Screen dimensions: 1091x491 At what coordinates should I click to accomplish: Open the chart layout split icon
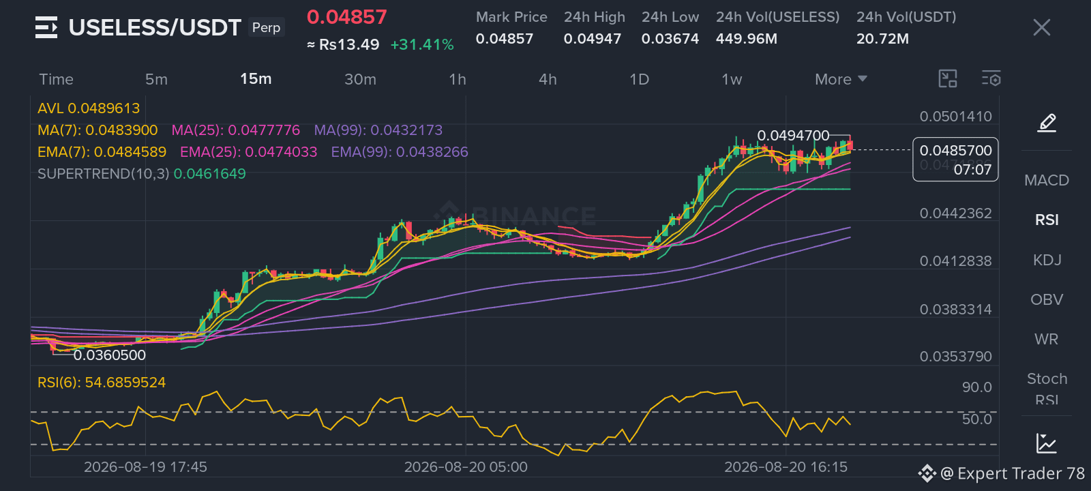pos(948,78)
